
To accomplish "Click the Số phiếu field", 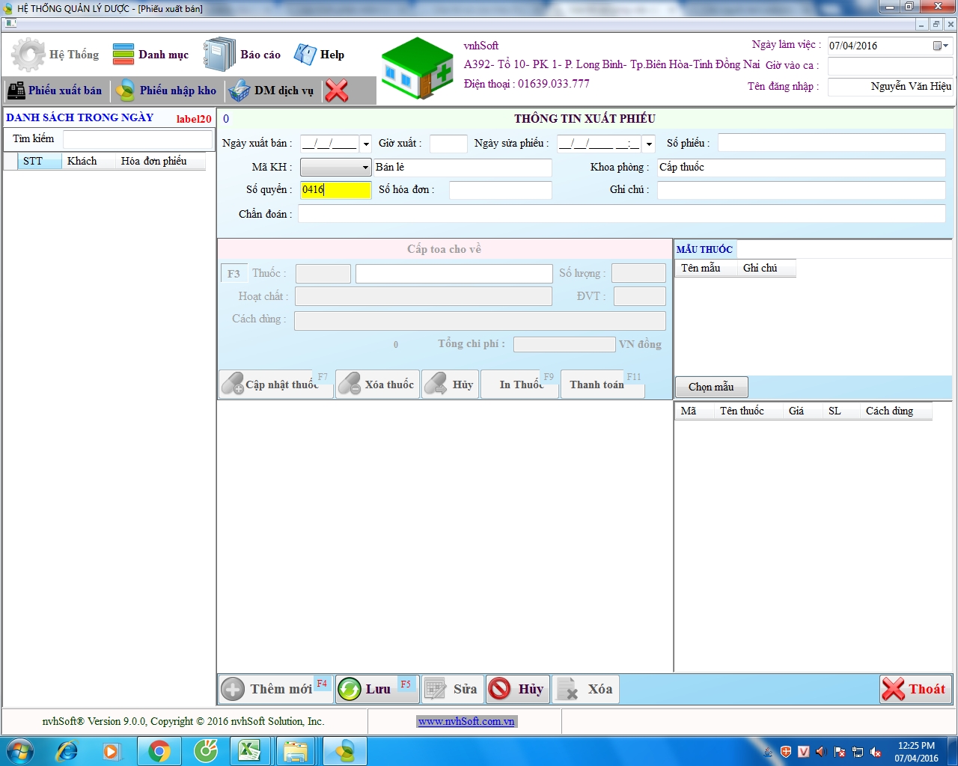I will [x=832, y=143].
